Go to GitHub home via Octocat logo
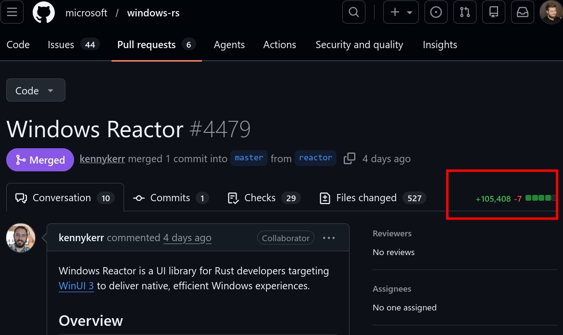 [x=44, y=12]
